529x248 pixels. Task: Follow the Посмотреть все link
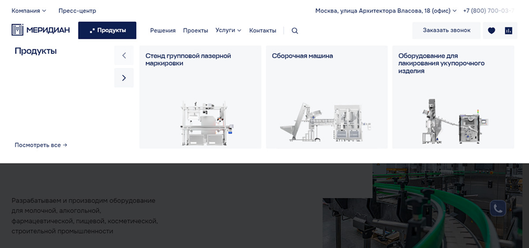tap(41, 145)
